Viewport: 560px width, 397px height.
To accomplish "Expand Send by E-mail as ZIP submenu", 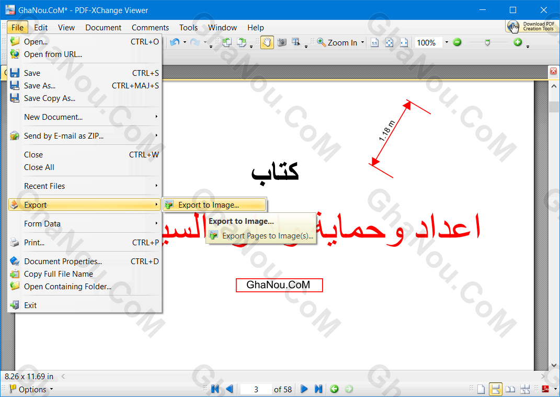I will tap(85, 136).
